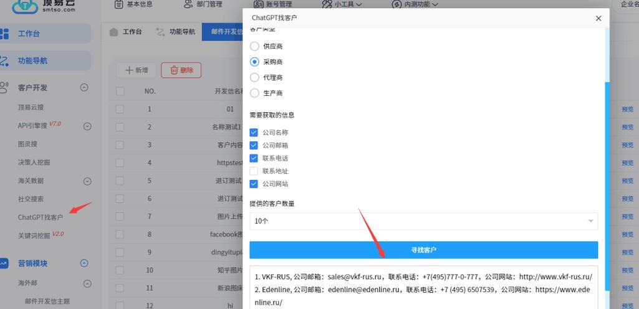Select the 采购商 radio option
The height and width of the screenshot is (309, 639).
(267, 62)
